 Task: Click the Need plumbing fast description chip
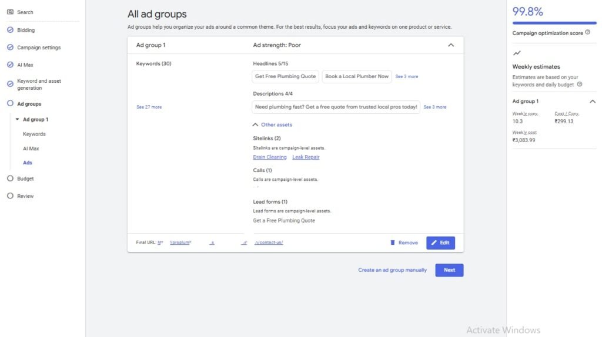click(x=336, y=107)
